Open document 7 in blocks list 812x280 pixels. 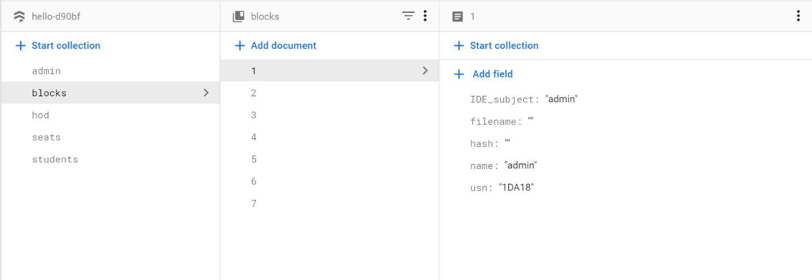pos(254,203)
